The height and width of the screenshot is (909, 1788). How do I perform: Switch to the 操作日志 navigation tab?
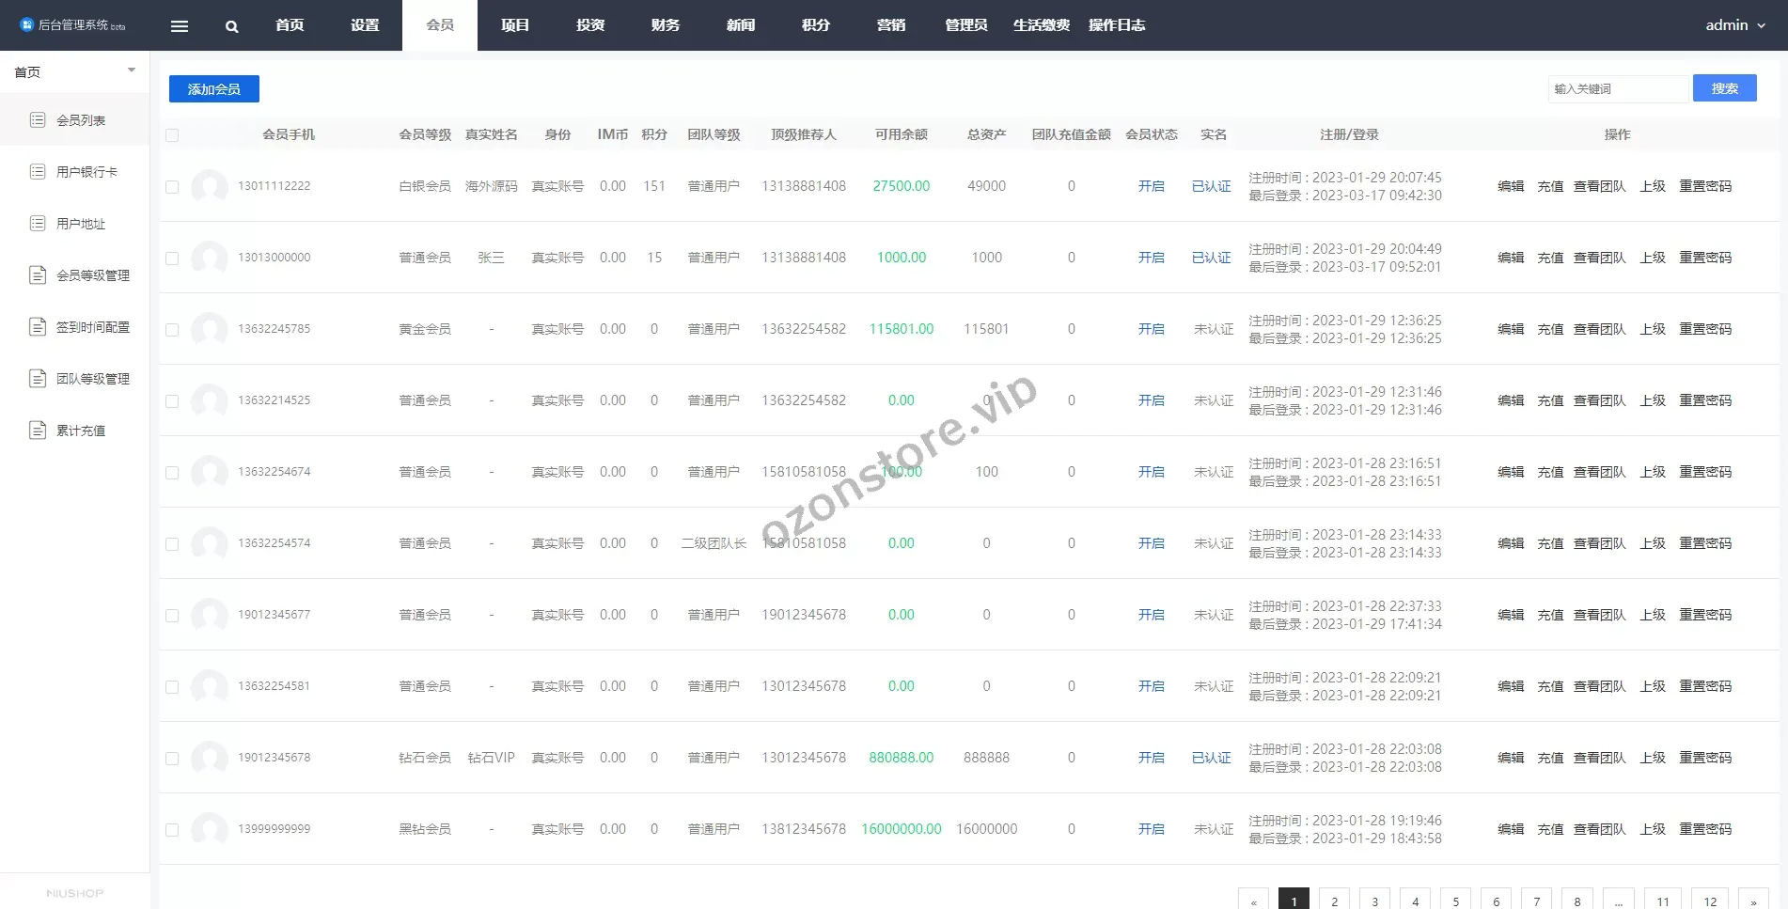(x=1116, y=25)
